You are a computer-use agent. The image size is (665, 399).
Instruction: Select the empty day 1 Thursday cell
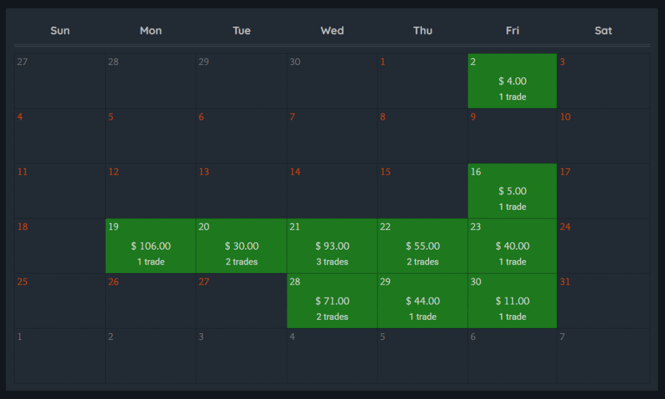tap(423, 81)
